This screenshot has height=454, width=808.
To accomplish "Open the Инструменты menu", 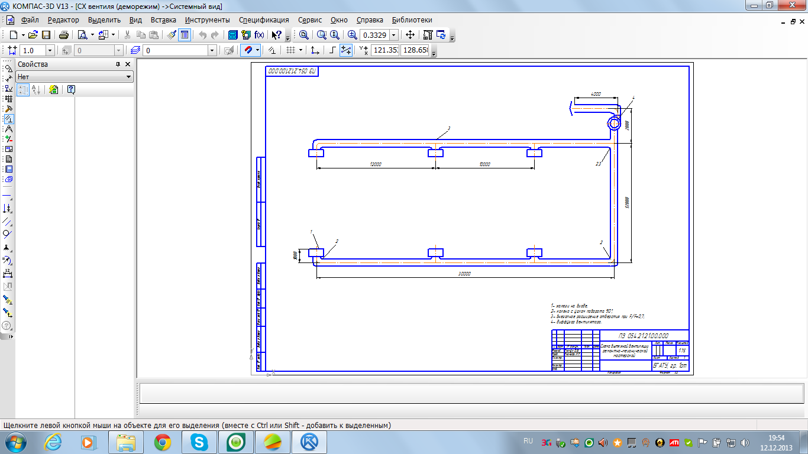I will [x=207, y=20].
